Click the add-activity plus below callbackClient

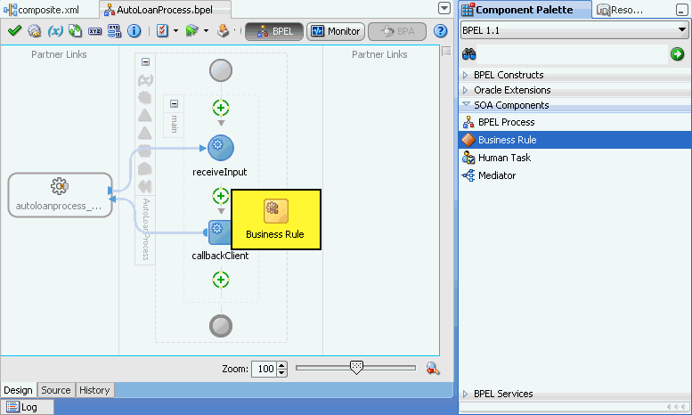click(221, 280)
